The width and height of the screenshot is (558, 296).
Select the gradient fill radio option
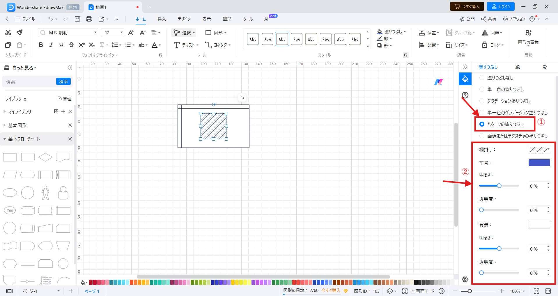click(482, 101)
